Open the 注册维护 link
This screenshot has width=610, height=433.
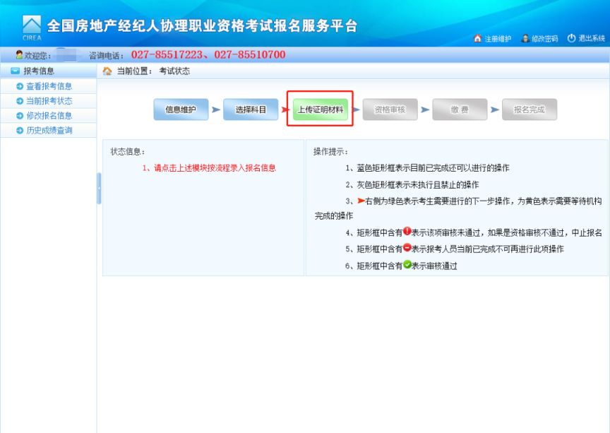(498, 39)
